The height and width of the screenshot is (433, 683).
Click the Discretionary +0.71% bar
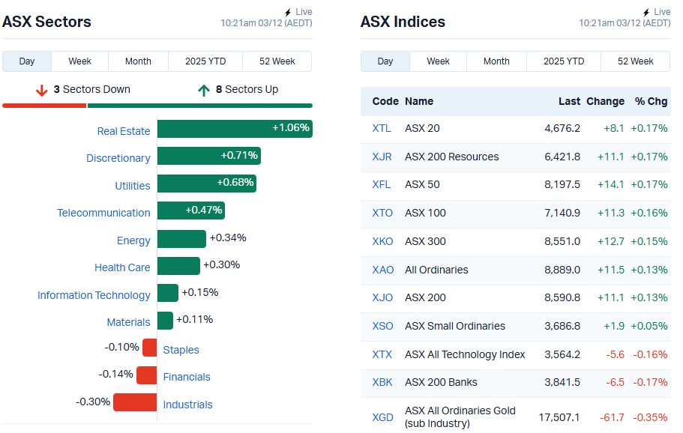click(x=209, y=156)
